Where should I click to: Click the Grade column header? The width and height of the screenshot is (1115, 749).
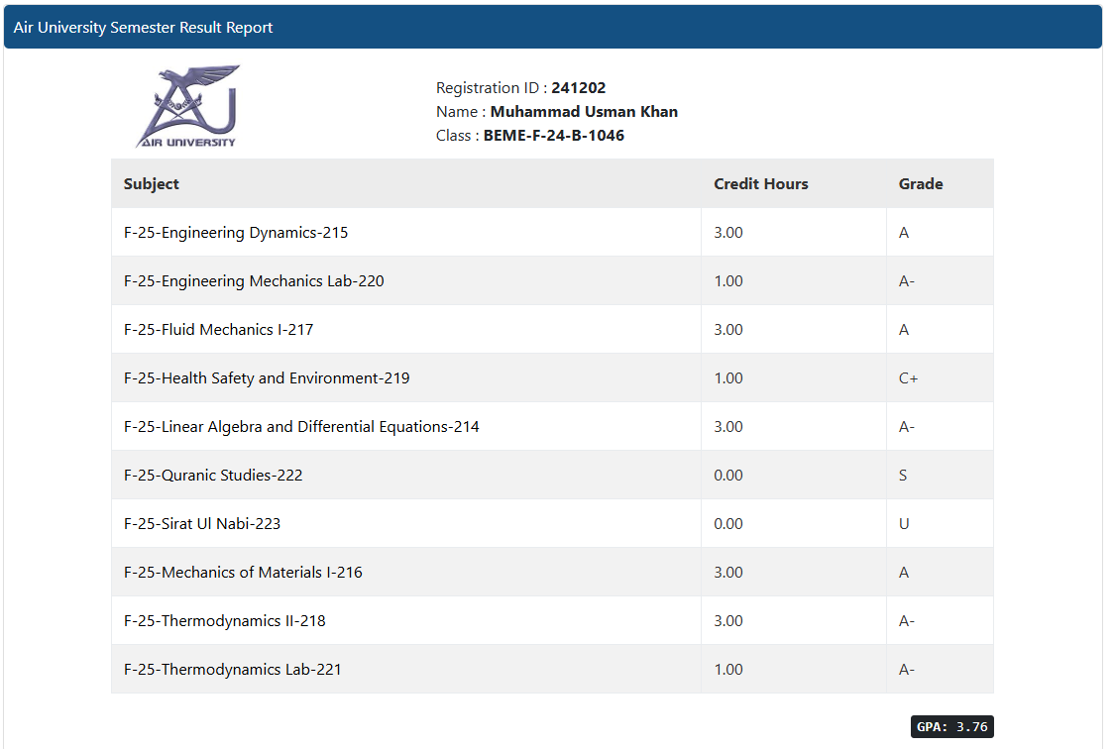point(920,184)
